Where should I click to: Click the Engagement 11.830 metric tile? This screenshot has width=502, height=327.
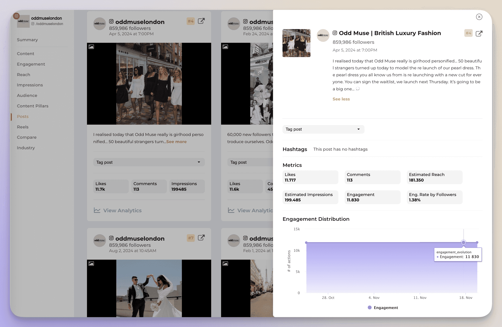(372, 197)
